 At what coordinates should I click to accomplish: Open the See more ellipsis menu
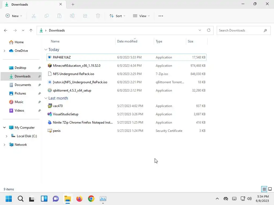[x=161, y=16]
